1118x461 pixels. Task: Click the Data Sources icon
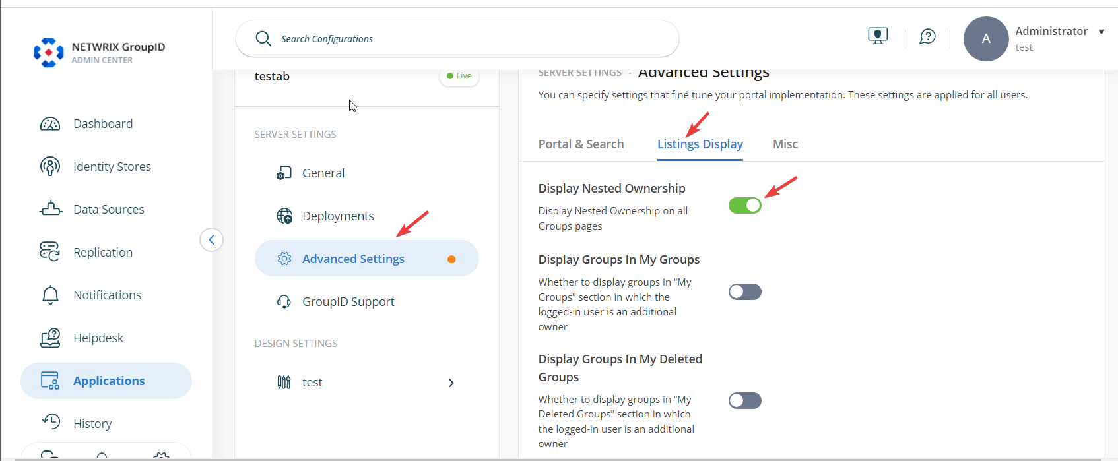pos(51,209)
